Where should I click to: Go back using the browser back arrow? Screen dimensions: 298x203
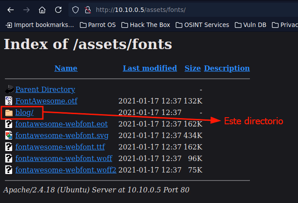click(x=11, y=10)
